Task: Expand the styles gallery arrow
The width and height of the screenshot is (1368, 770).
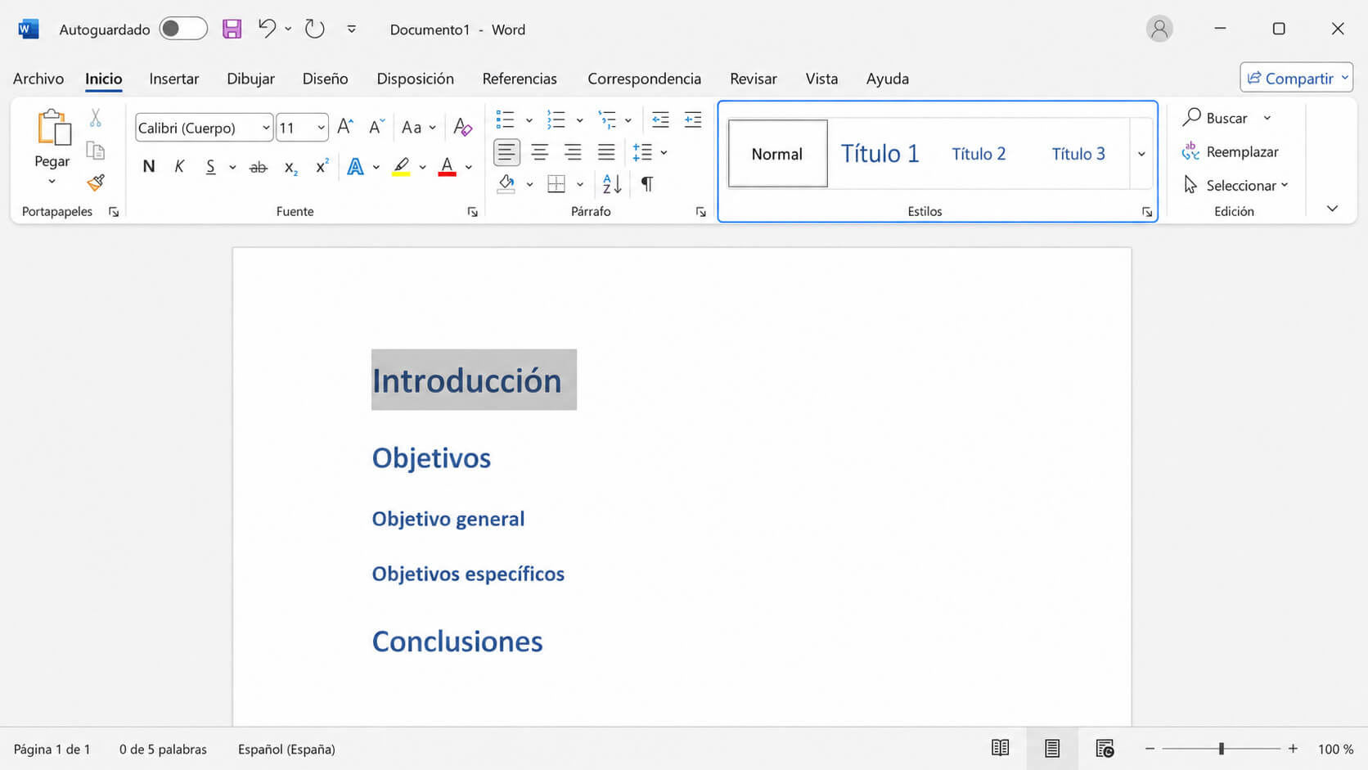Action: click(x=1141, y=154)
